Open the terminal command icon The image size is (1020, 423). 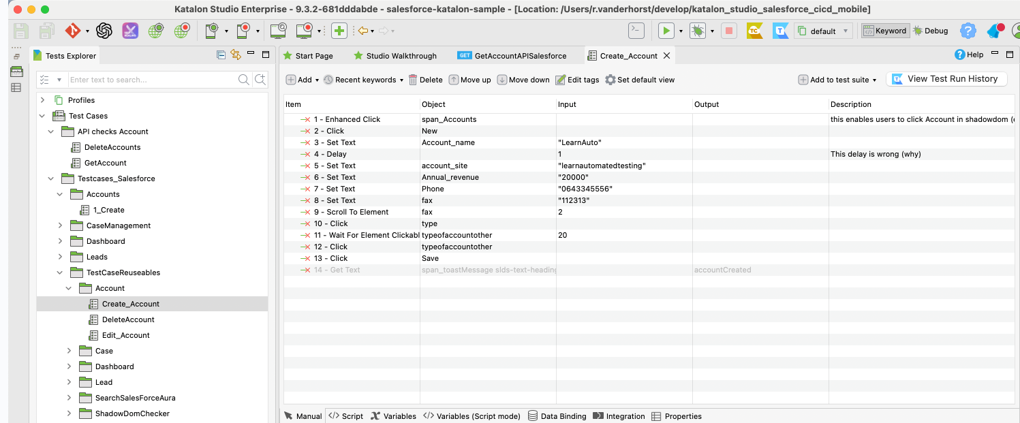point(636,31)
